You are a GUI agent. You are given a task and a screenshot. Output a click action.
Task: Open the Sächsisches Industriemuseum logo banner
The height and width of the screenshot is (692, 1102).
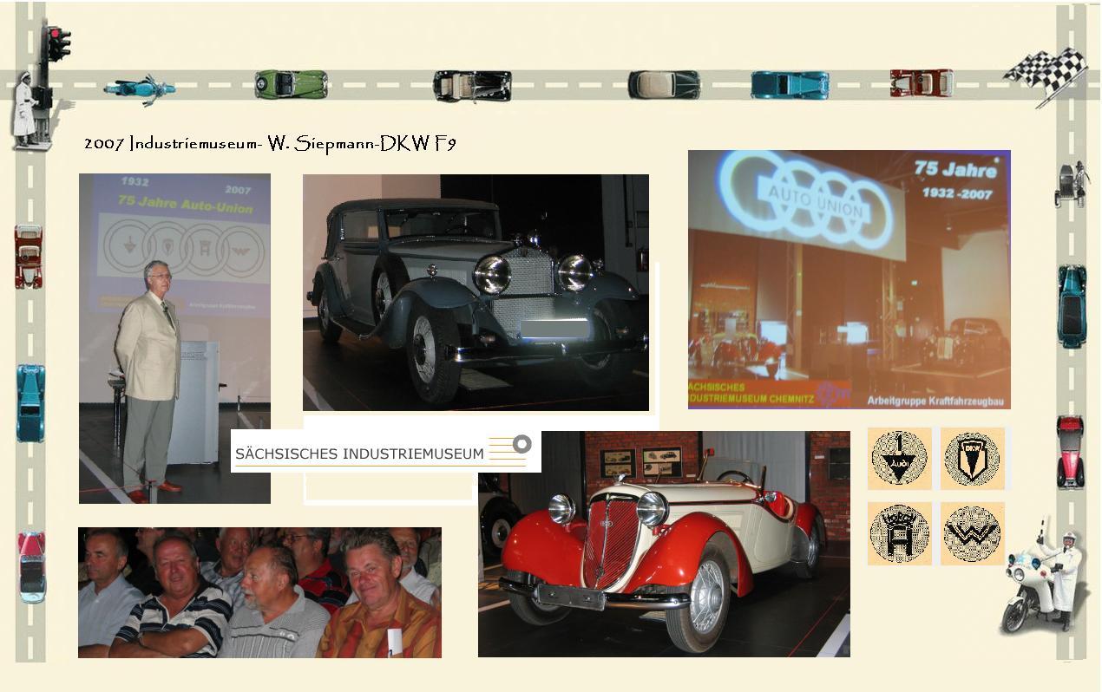pyautogui.click(x=385, y=452)
